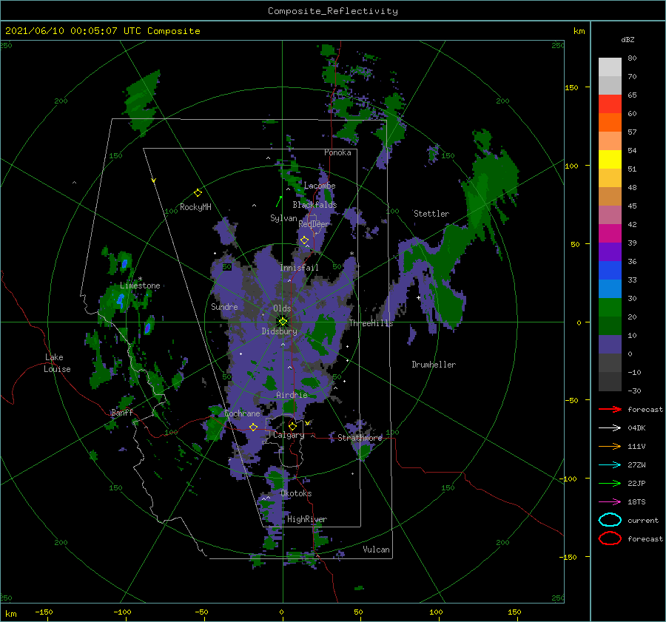Click the Lake Louise label

pyautogui.click(x=58, y=363)
